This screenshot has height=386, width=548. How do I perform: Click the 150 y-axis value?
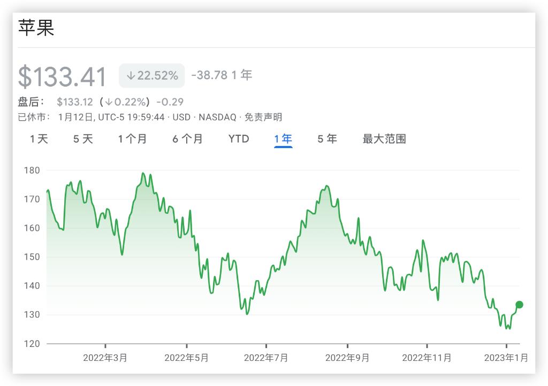tap(32, 257)
